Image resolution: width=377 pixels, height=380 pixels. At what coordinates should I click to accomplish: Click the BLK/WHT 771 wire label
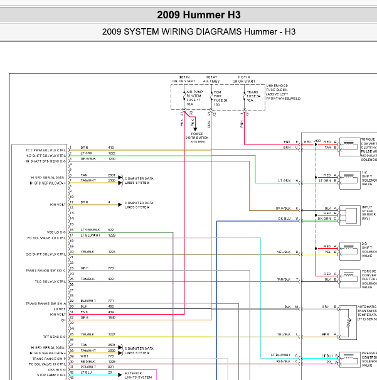(x=97, y=301)
